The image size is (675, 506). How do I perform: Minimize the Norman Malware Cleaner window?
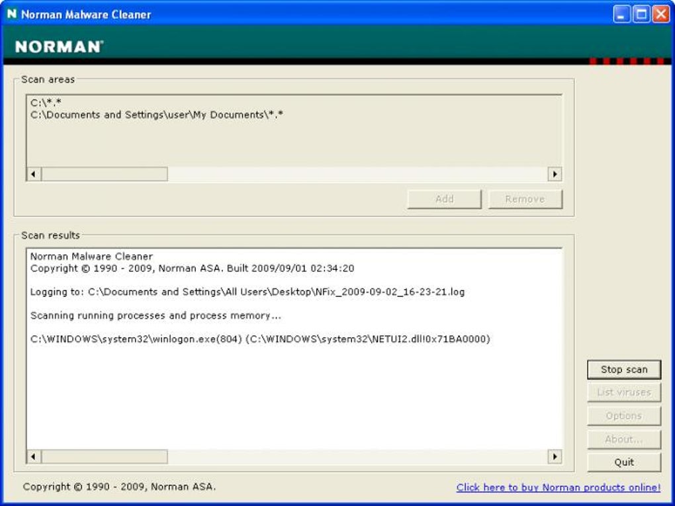pos(621,15)
